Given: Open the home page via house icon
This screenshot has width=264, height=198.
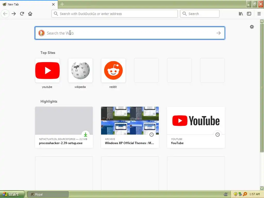Looking at the screenshot, I should pyautogui.click(x=30, y=14).
